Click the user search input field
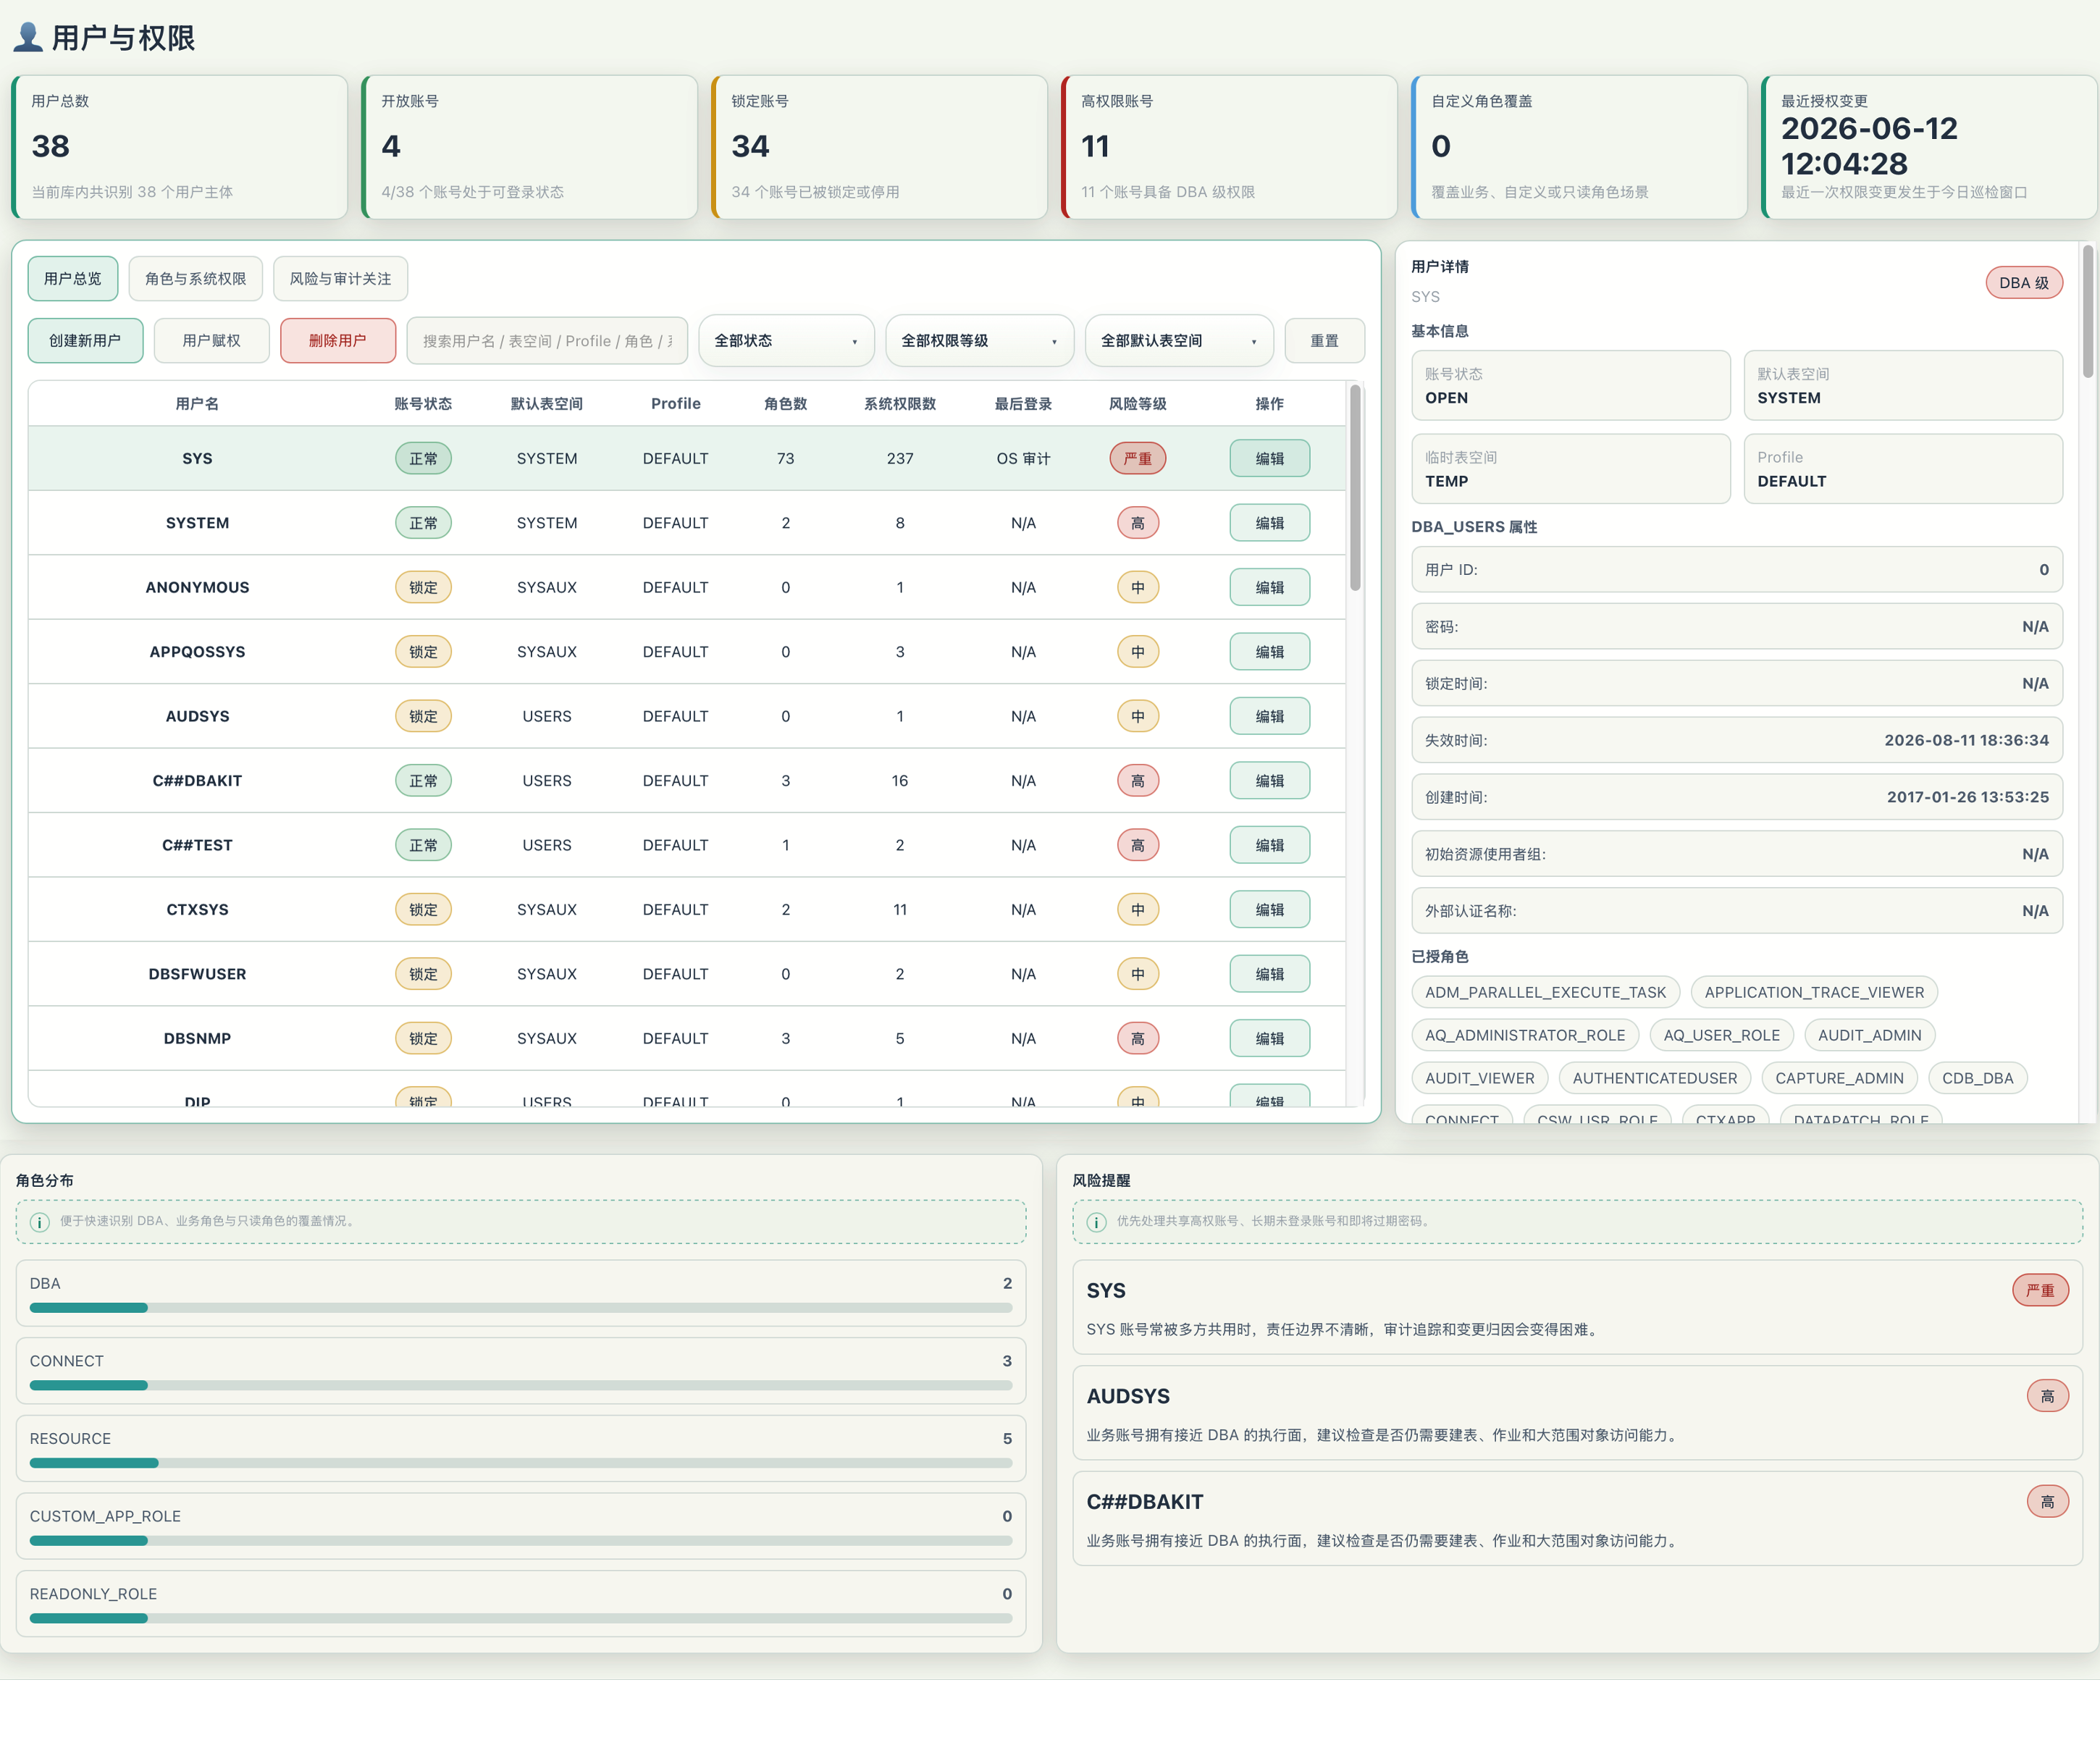Viewport: 2100px width, 1748px height. tap(547, 341)
